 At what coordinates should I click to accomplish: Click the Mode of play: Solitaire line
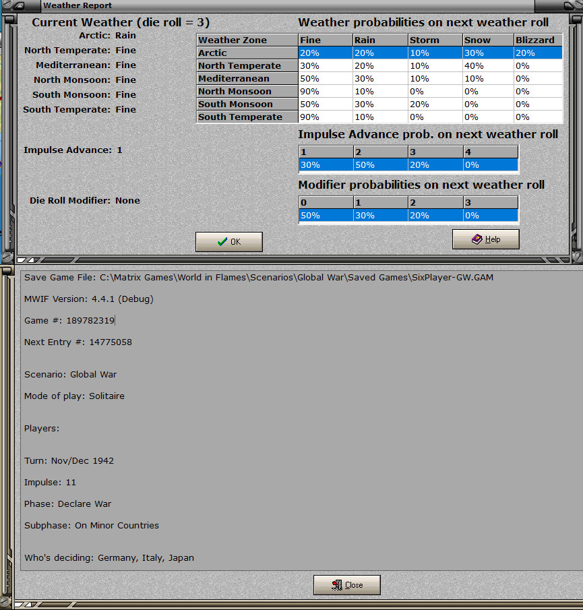(74, 396)
